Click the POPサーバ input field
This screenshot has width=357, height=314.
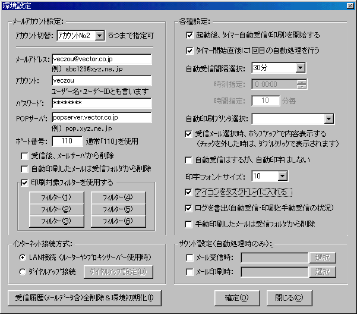[102, 118]
